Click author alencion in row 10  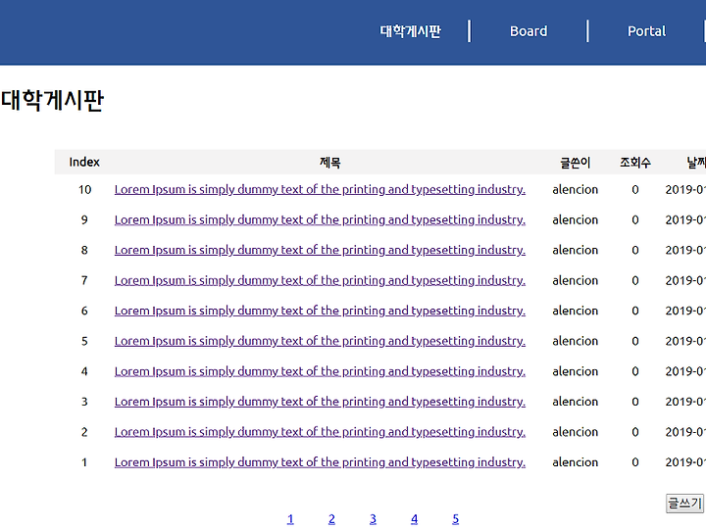pyautogui.click(x=575, y=189)
